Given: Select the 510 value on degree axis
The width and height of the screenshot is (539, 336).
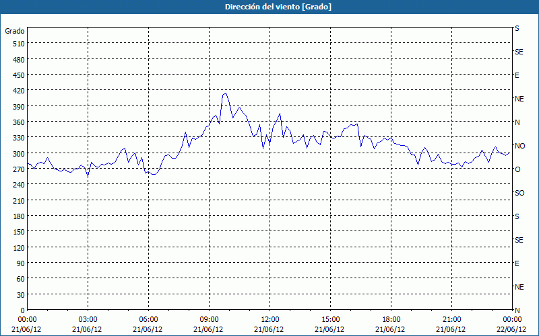Looking at the screenshot, I should click(x=19, y=44).
